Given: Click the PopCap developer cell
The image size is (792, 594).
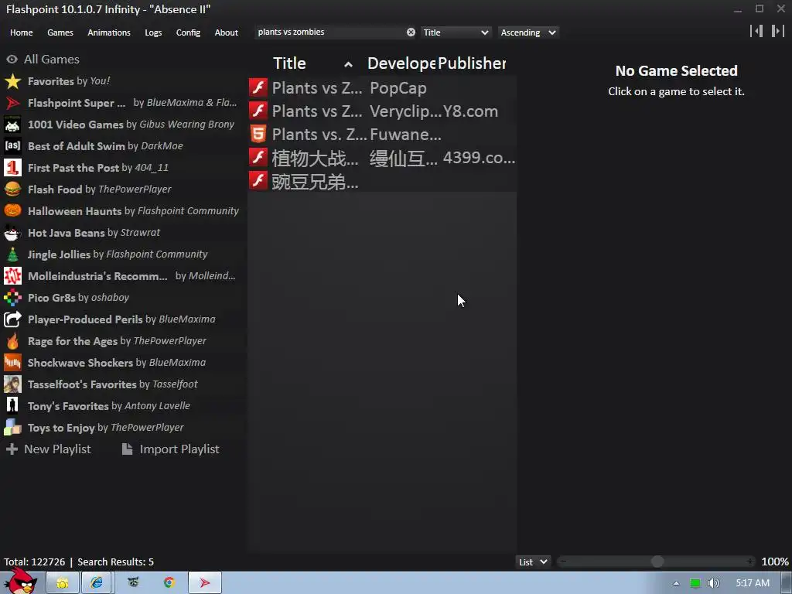Looking at the screenshot, I should pyautogui.click(x=398, y=88).
